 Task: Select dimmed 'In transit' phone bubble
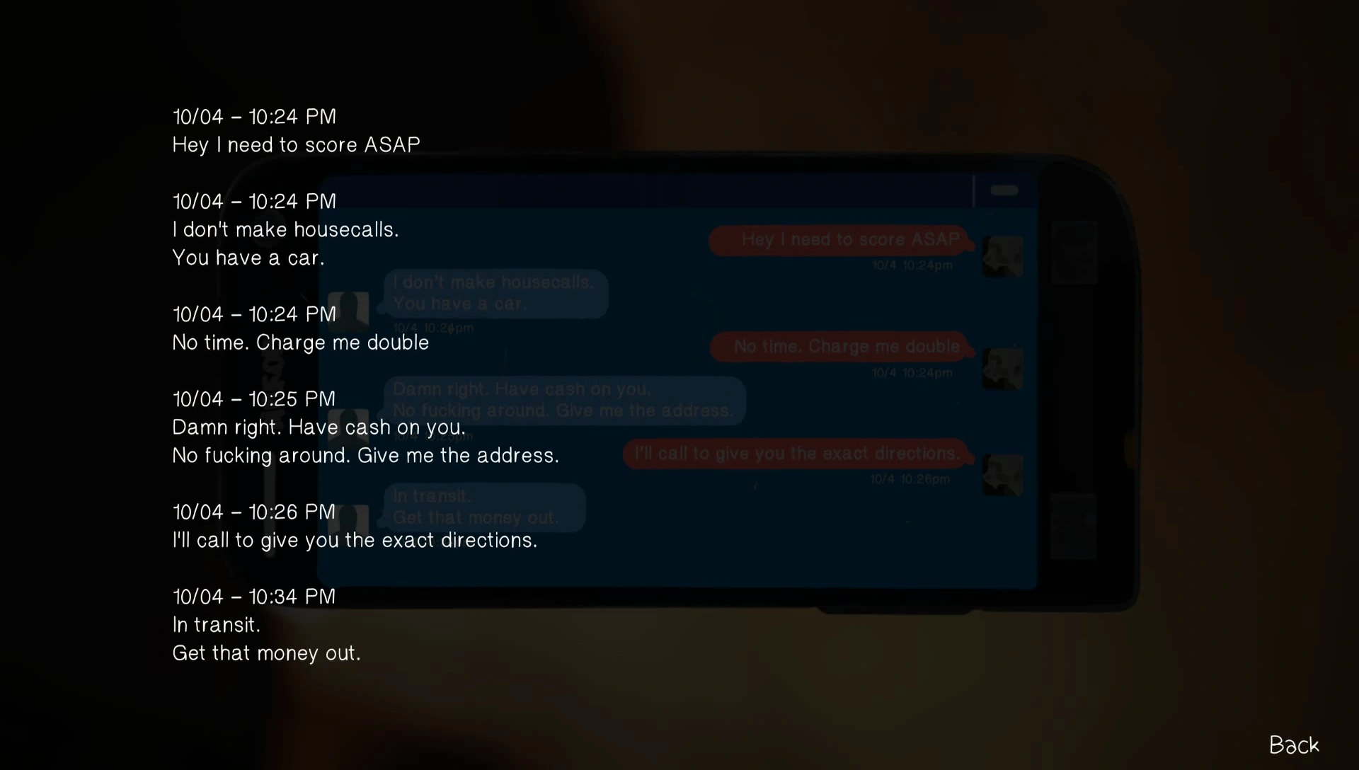point(485,507)
